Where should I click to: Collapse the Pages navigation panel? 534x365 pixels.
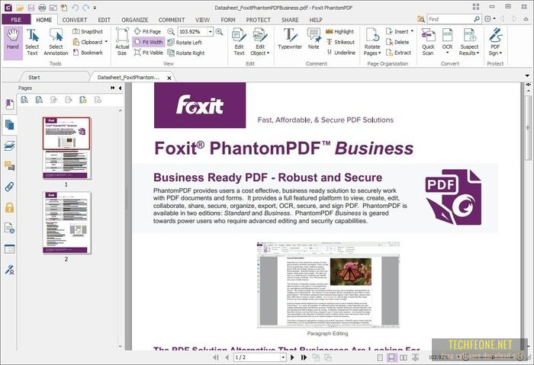coord(120,88)
